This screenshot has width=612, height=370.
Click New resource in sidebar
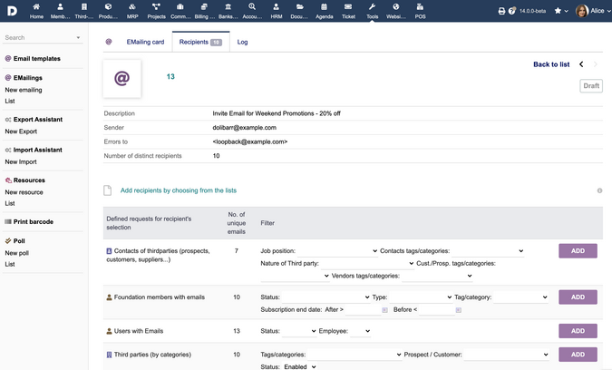24,192
